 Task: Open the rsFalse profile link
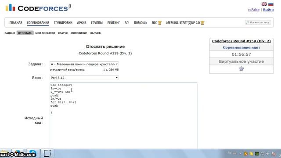254,10
